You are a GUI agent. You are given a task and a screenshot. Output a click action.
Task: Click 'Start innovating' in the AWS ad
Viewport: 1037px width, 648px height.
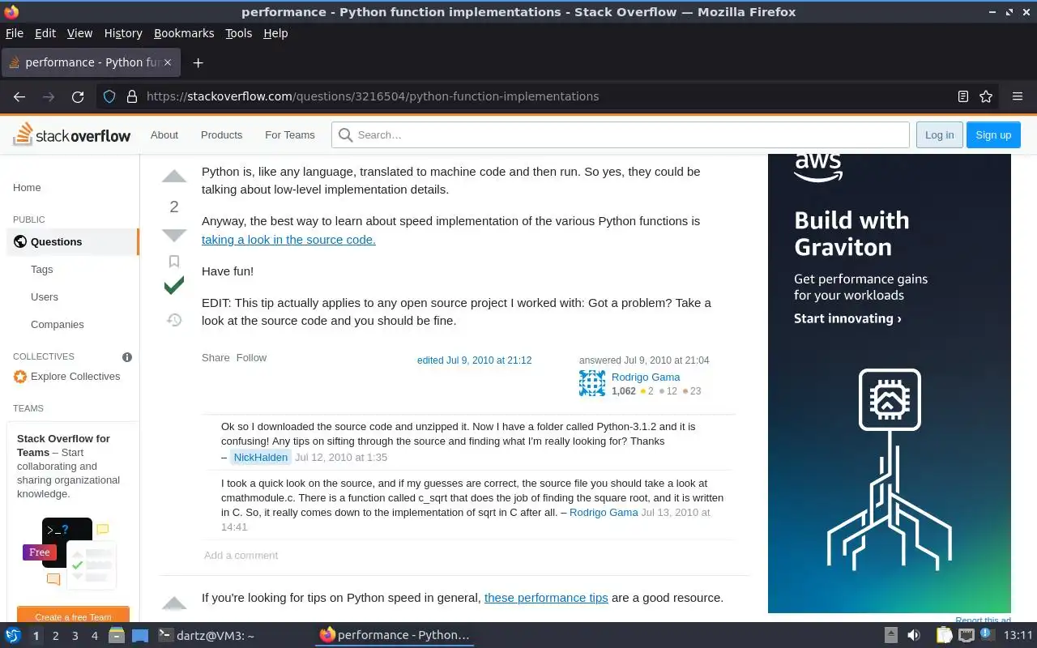tap(847, 318)
